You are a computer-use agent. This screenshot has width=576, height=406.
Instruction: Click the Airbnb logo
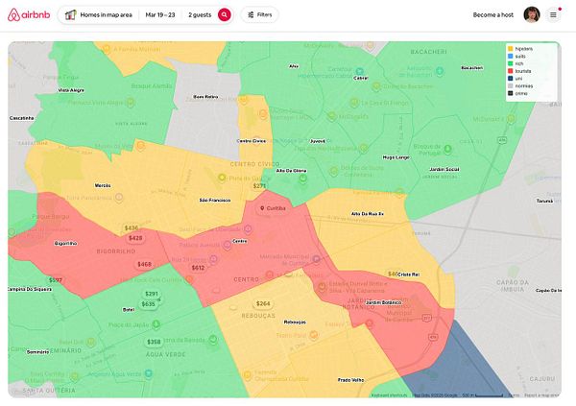(29, 15)
